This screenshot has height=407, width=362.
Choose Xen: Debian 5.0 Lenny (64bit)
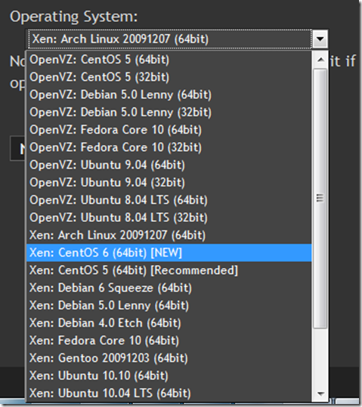coord(169,306)
